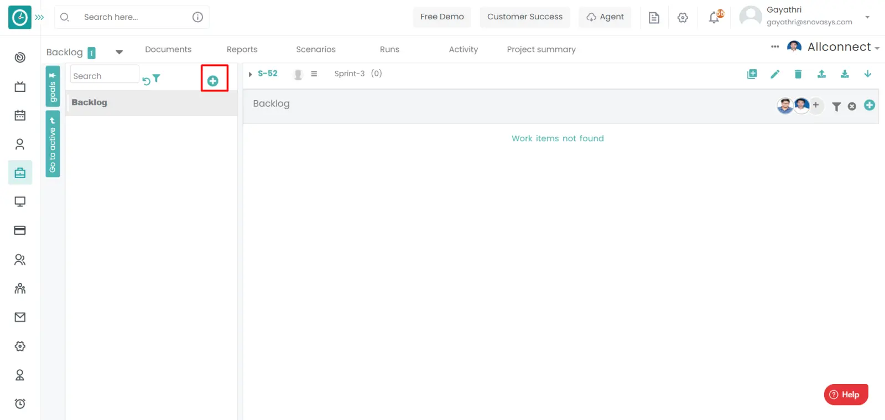Open the briefcase projects icon in sidebar
Image resolution: width=885 pixels, height=420 pixels.
20,173
